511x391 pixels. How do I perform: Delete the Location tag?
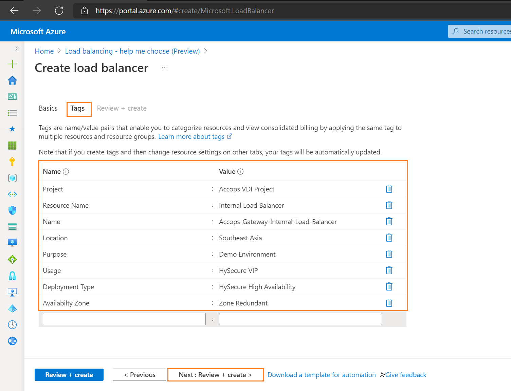pyautogui.click(x=389, y=238)
